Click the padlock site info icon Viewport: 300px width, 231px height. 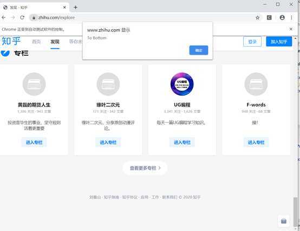coord(34,18)
